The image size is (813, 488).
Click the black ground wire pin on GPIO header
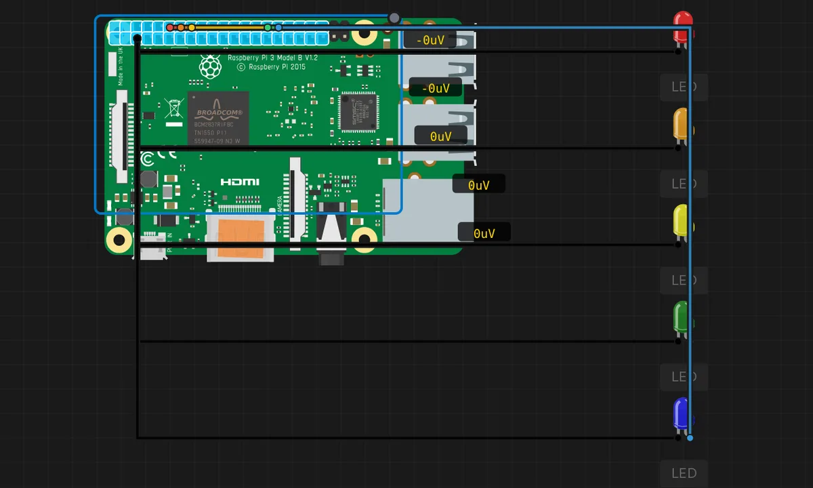(138, 39)
